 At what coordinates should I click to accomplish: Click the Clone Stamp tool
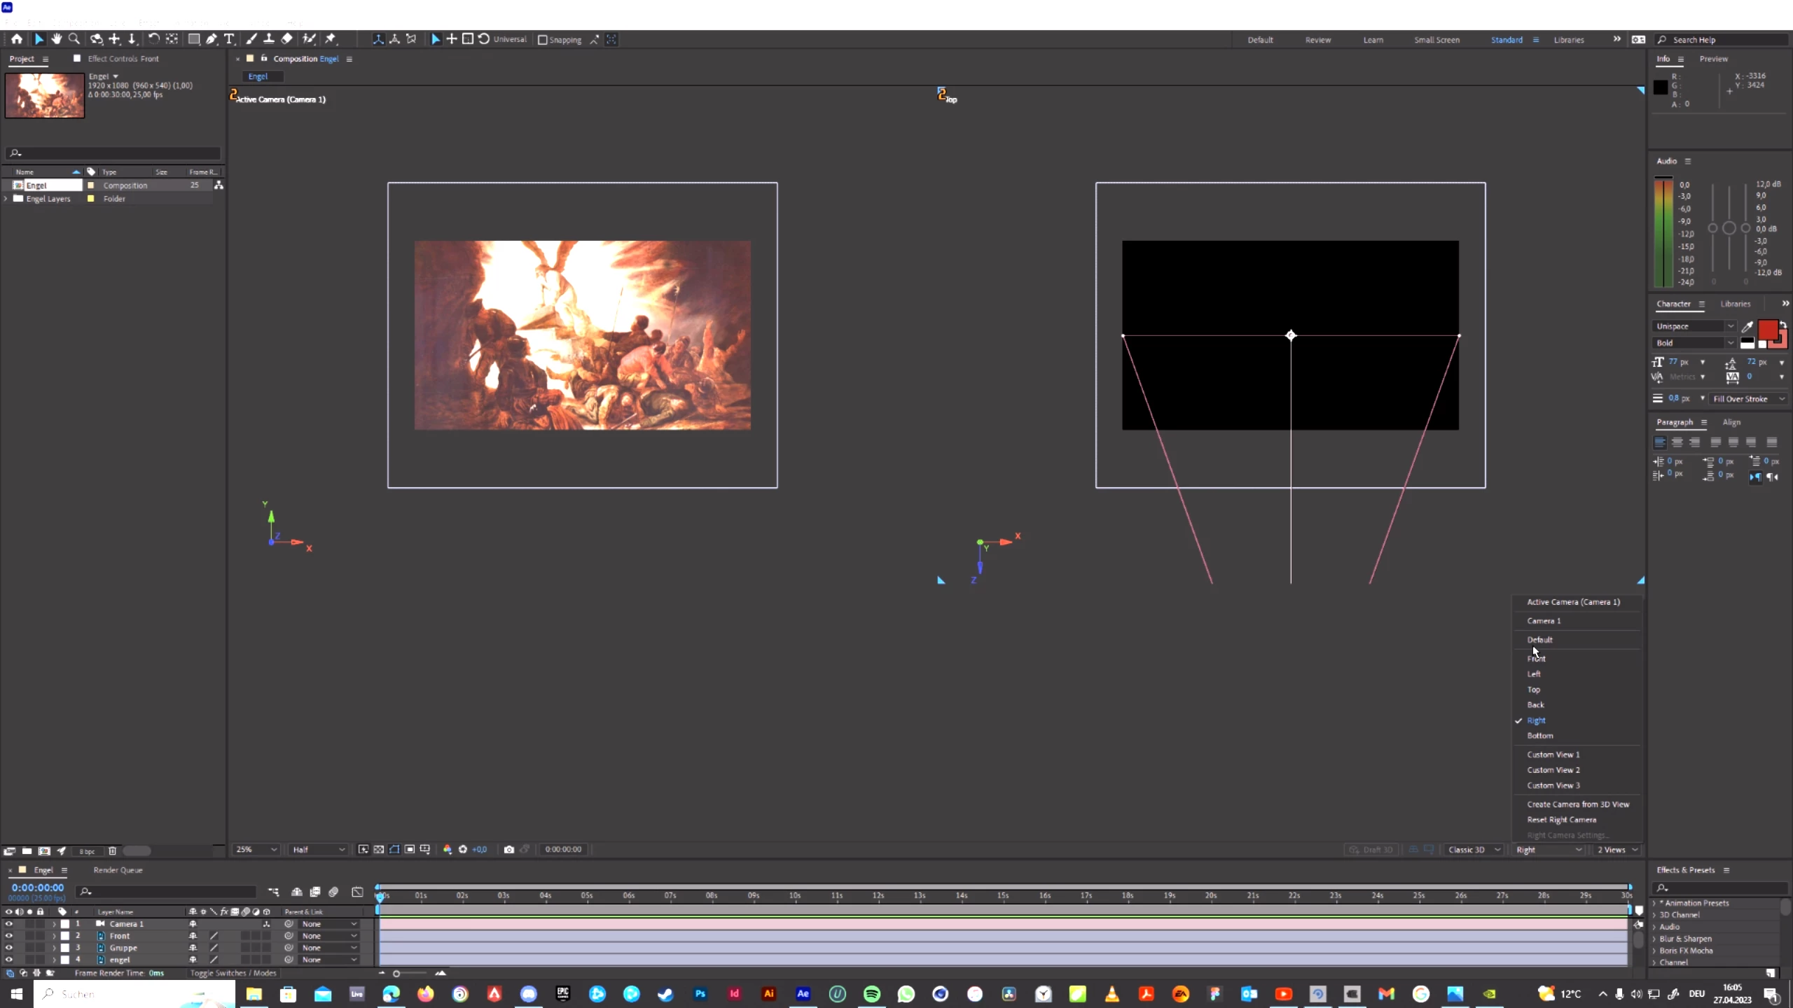click(x=268, y=39)
